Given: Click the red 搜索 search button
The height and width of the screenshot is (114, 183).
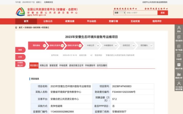Looking at the screenshot, I should (163, 13).
